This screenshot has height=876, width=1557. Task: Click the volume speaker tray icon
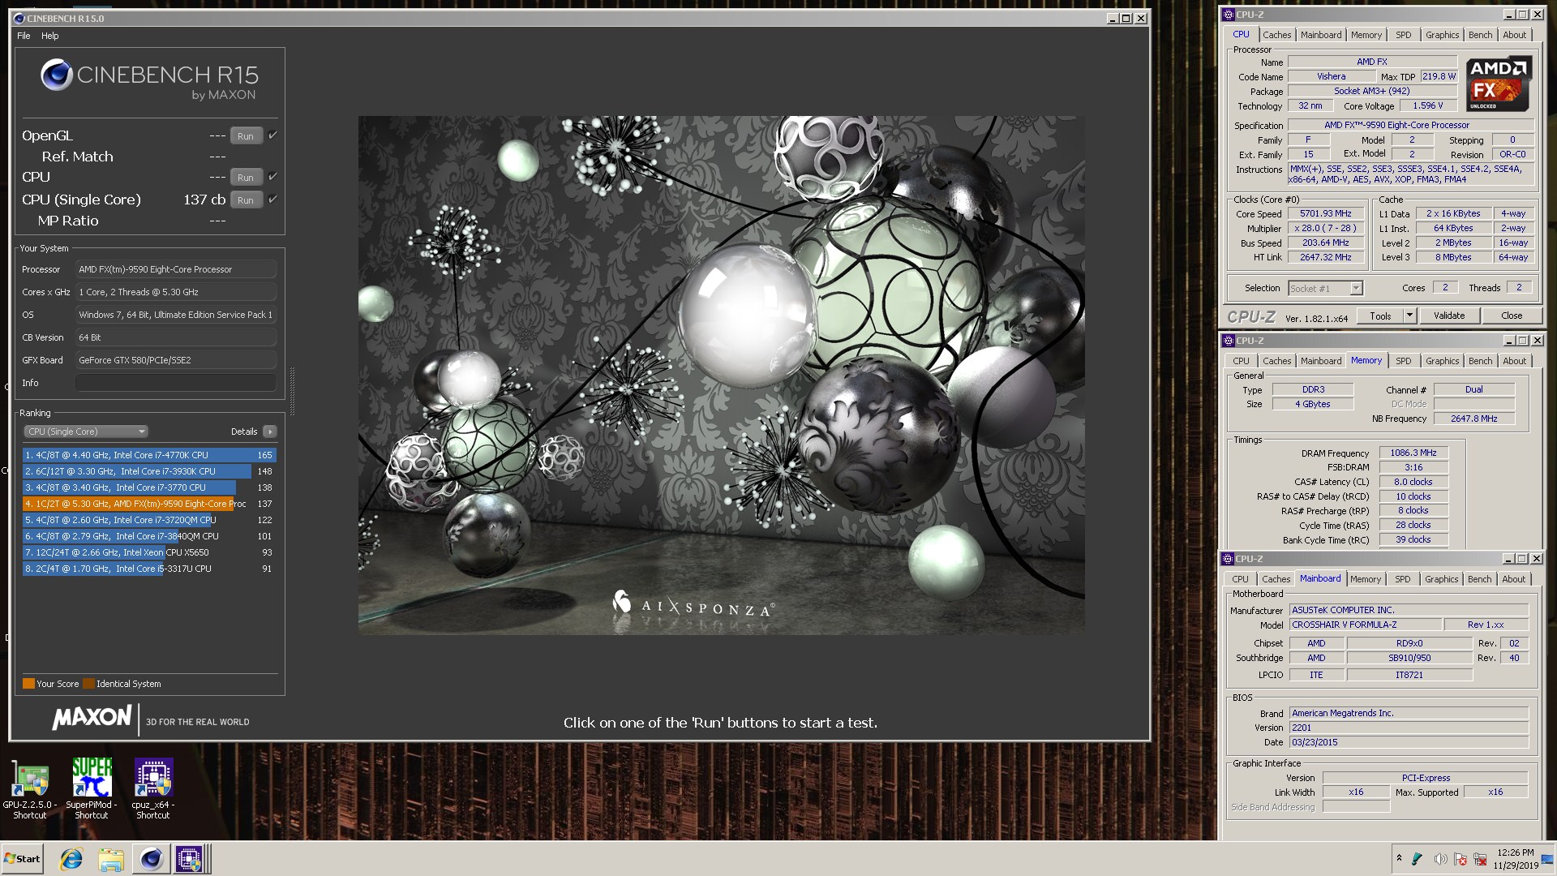pos(1439,859)
